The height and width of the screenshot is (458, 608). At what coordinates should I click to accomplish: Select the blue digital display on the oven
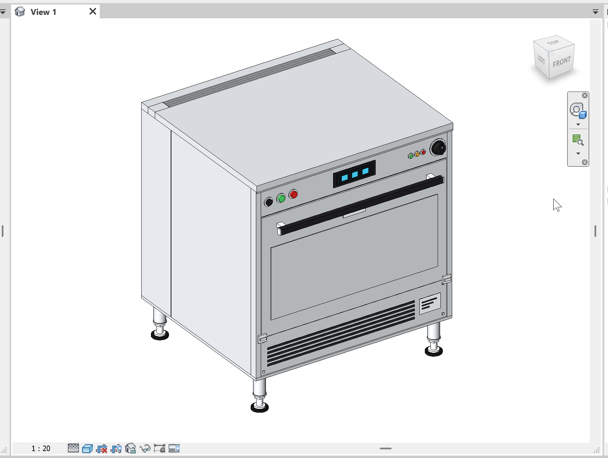pyautogui.click(x=355, y=174)
